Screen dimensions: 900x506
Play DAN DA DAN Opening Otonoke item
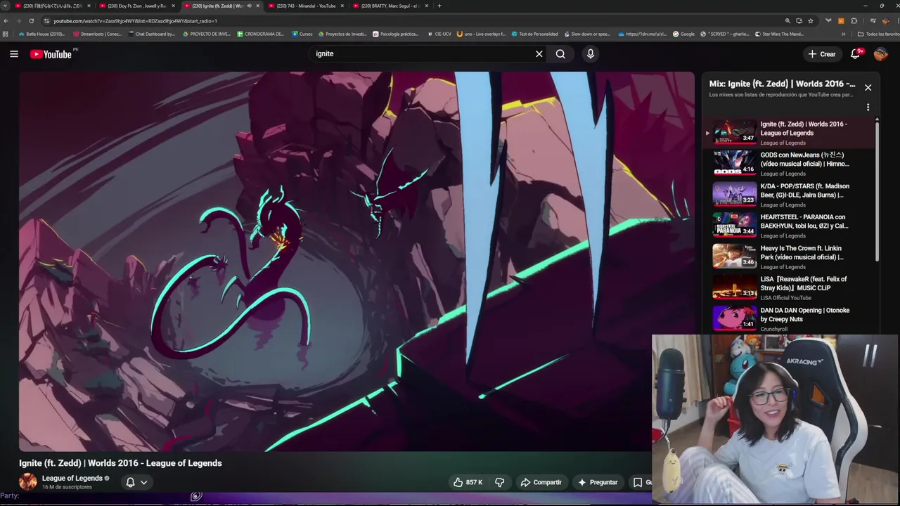point(790,318)
